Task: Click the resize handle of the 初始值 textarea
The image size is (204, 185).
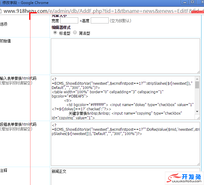Action: point(198,72)
